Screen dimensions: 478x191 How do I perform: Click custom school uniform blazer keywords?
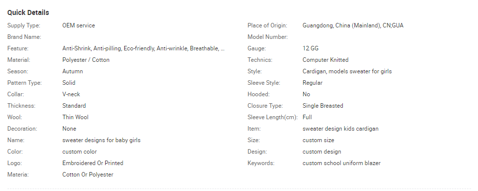coord(341,163)
